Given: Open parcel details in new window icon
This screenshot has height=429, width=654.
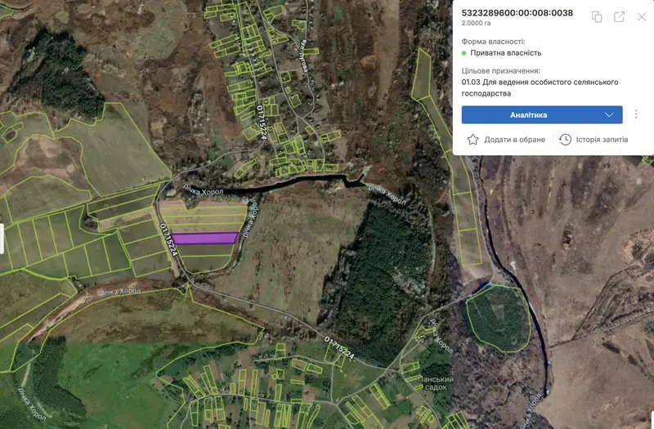Looking at the screenshot, I should (x=619, y=16).
